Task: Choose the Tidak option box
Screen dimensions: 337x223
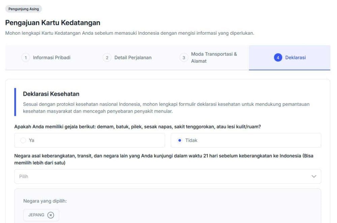Action: click(x=246, y=140)
